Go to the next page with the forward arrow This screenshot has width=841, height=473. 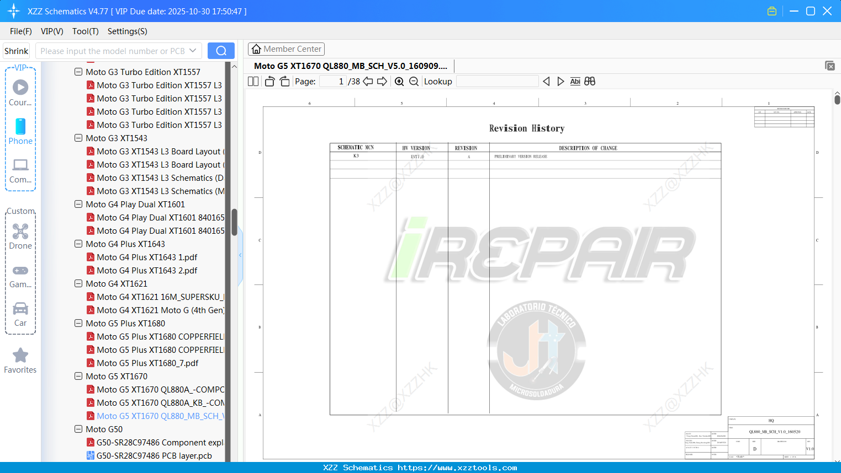click(x=383, y=81)
